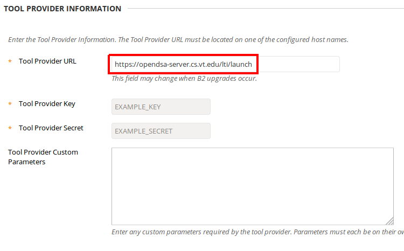
Task: Click the B2 upgrades hint text
Action: [184, 78]
